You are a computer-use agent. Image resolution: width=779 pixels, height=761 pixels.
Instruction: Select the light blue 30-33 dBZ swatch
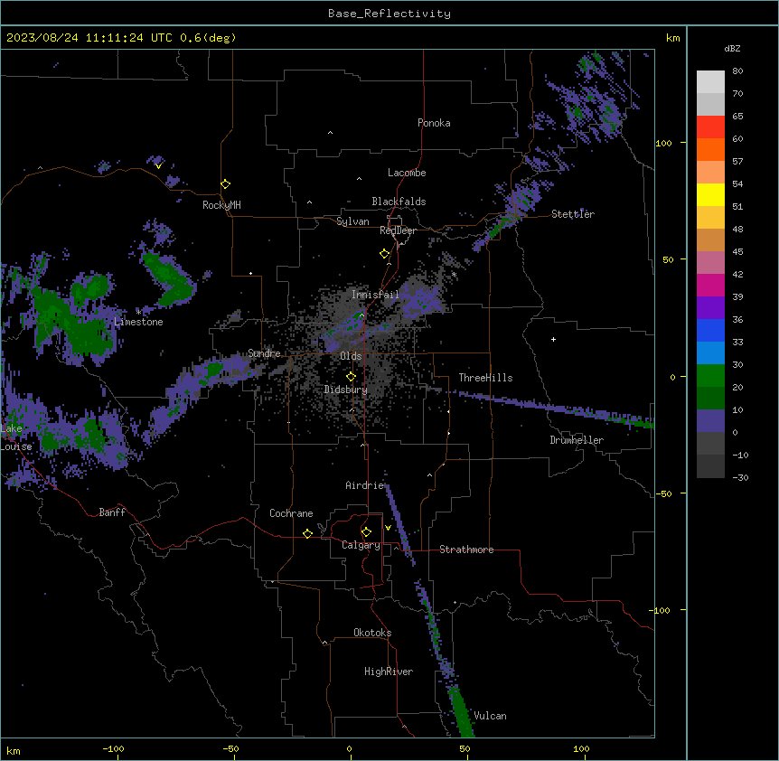click(x=710, y=353)
